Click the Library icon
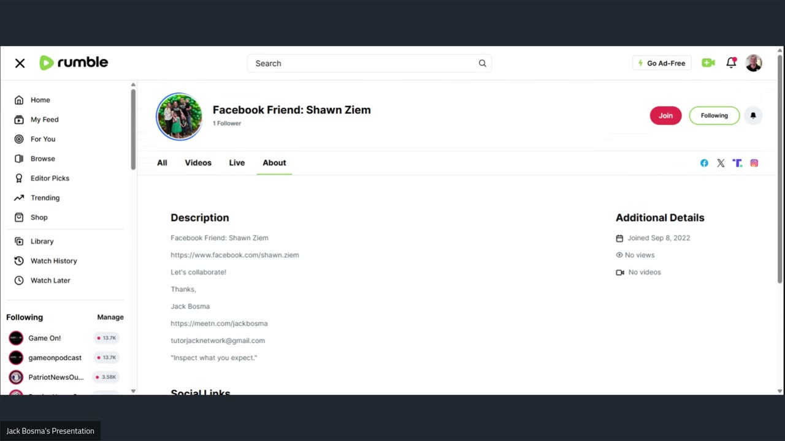785x441 pixels. point(19,241)
